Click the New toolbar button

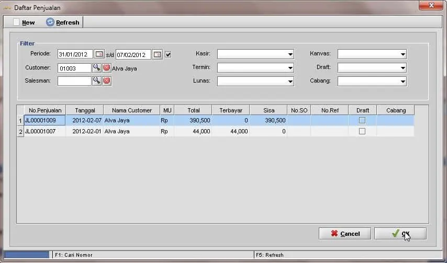point(24,22)
